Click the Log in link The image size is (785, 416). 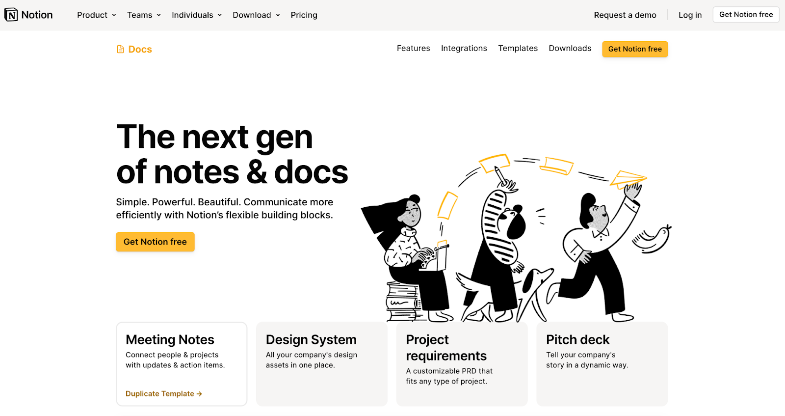[690, 15]
